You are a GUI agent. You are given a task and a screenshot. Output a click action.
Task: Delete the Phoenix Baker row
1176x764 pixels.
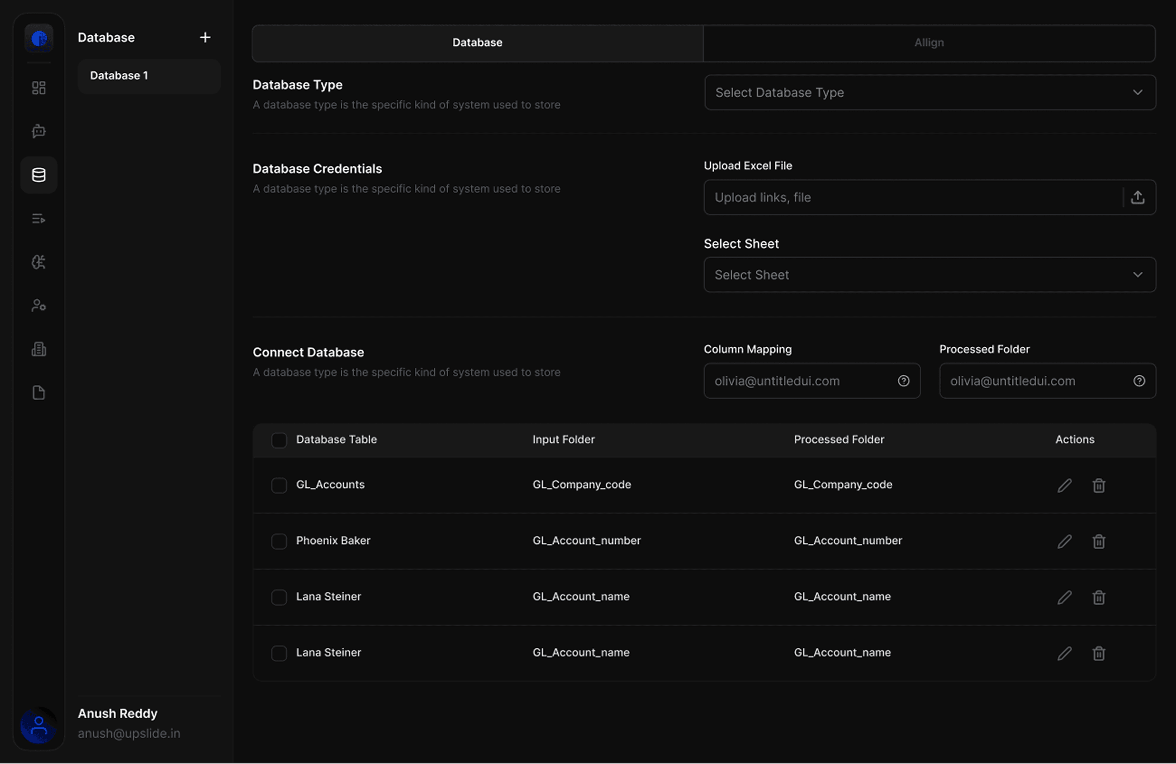(1098, 541)
